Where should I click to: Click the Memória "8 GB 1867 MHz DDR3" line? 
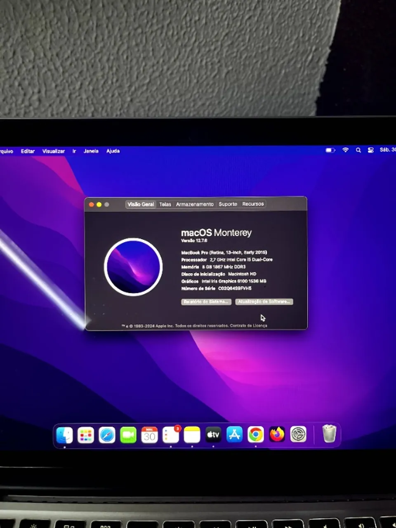tap(213, 267)
